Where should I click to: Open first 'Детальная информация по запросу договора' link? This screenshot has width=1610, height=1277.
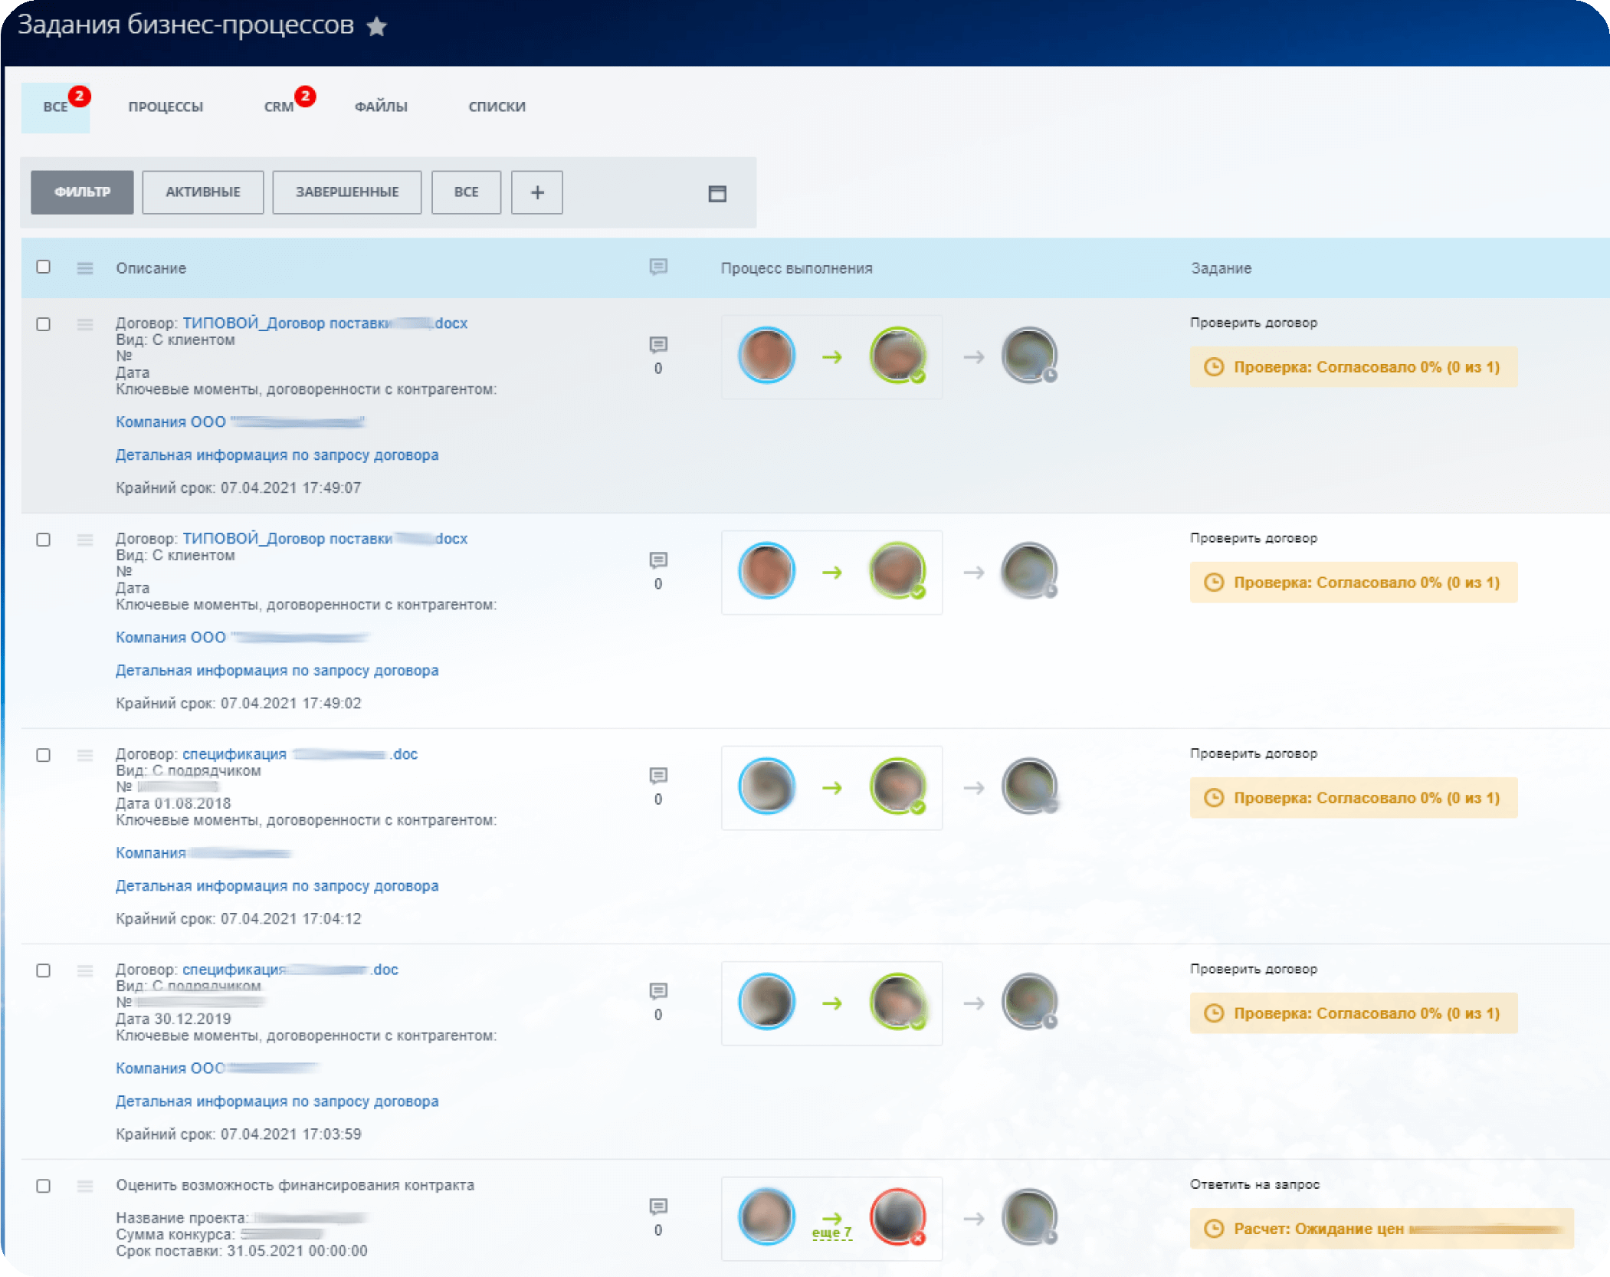(x=277, y=455)
